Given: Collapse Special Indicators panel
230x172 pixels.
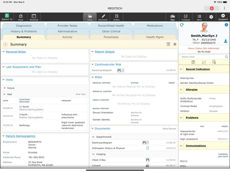Looking at the screenshot, I should tap(181, 69).
